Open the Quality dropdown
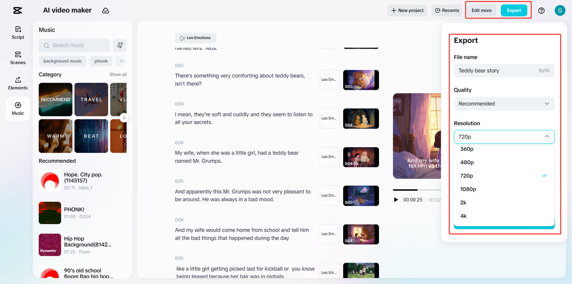The height and width of the screenshot is (284, 572). [504, 103]
